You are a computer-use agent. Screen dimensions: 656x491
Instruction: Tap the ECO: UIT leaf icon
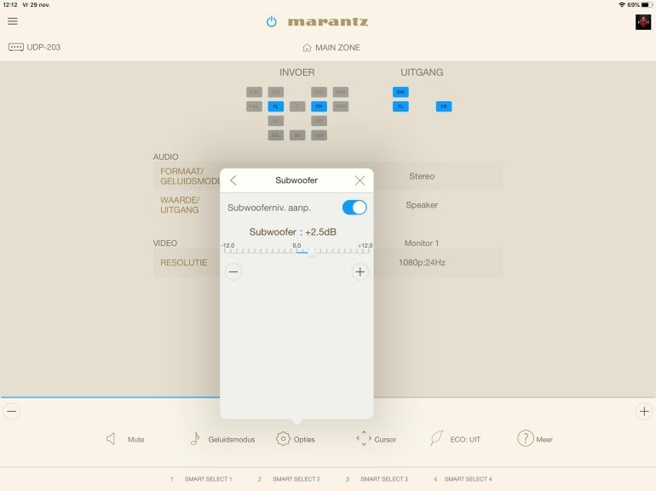[437, 438]
